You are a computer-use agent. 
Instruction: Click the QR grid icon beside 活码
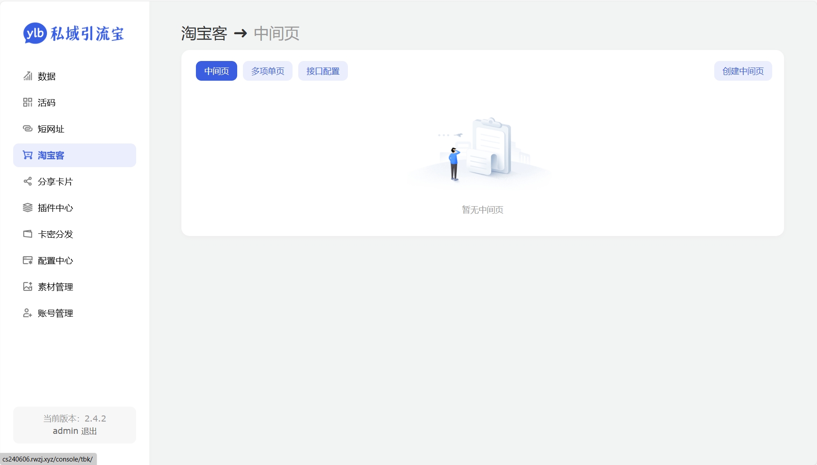tap(28, 103)
